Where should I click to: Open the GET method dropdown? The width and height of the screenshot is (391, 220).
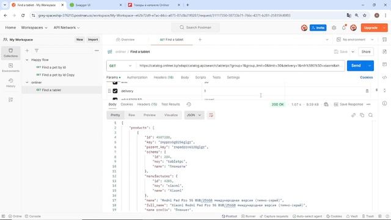click(x=120, y=65)
